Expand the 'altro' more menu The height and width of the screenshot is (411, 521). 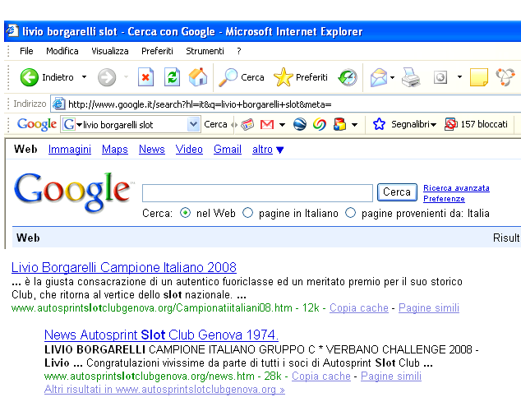[268, 150]
